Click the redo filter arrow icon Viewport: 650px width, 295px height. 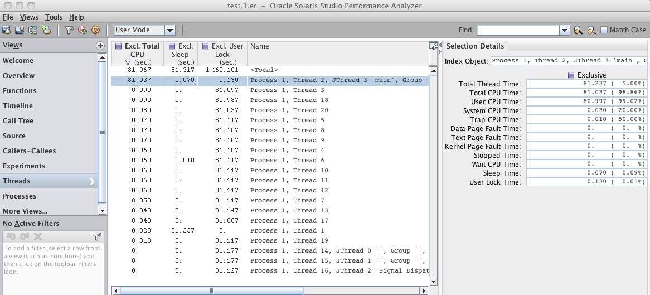pyautogui.click(x=25, y=236)
